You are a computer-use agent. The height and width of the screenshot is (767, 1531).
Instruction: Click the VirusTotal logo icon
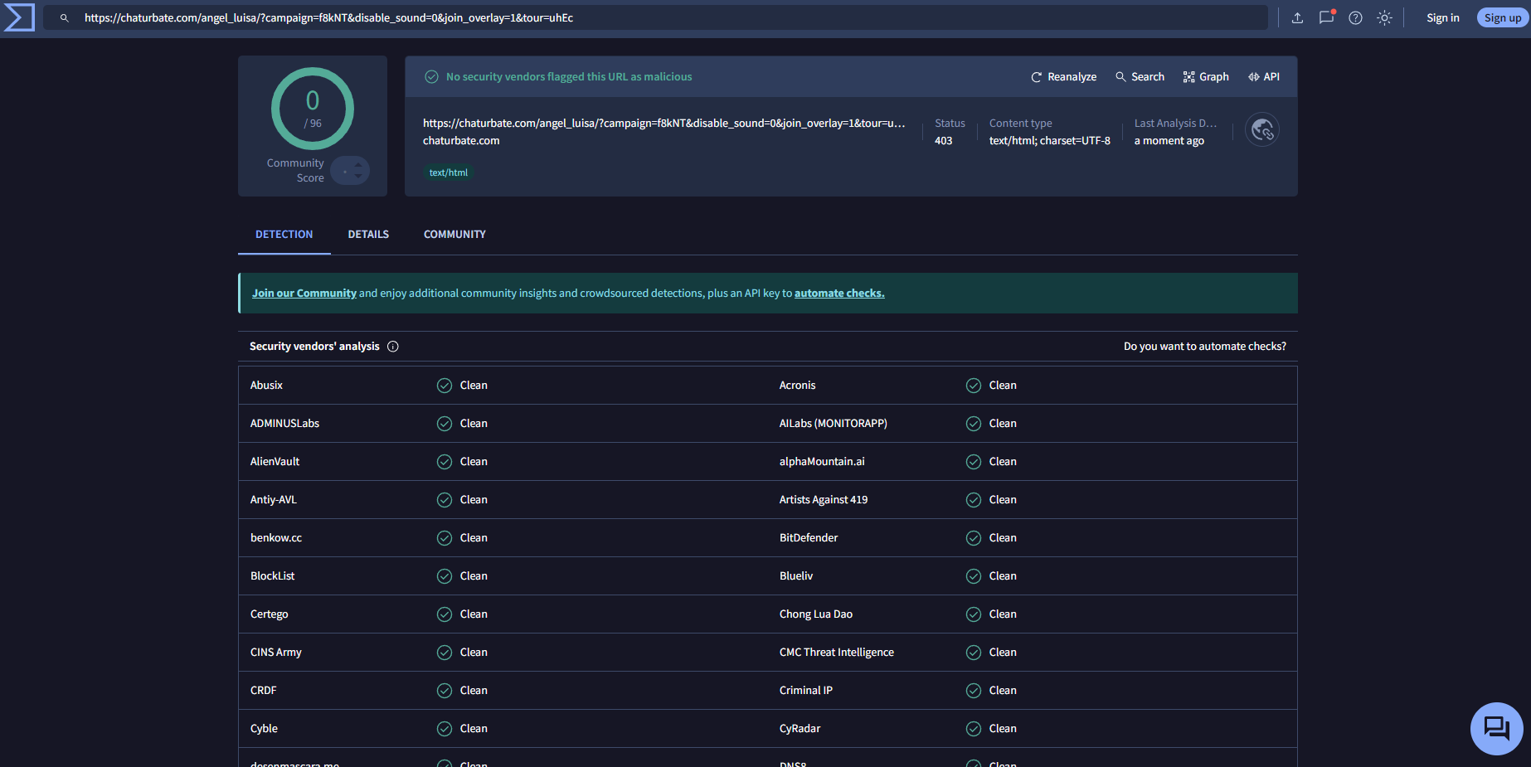19,17
